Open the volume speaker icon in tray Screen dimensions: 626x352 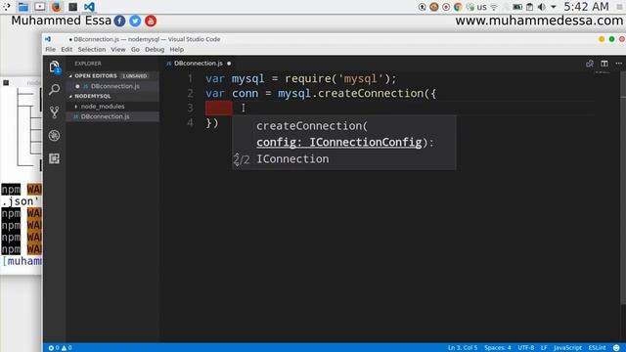pos(541,7)
